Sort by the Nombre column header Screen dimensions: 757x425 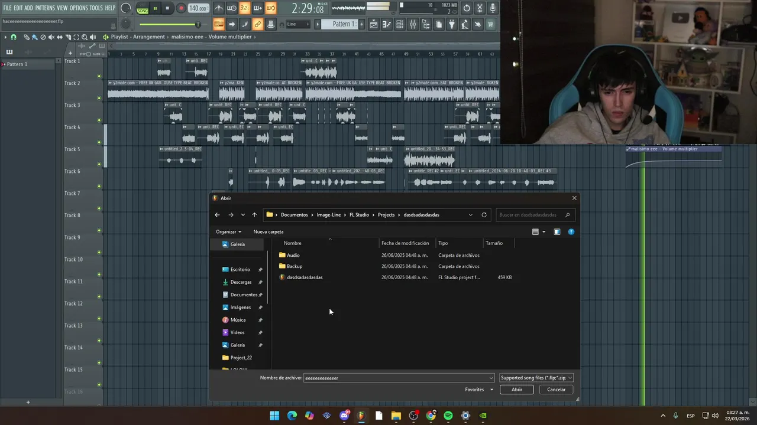[x=292, y=243]
